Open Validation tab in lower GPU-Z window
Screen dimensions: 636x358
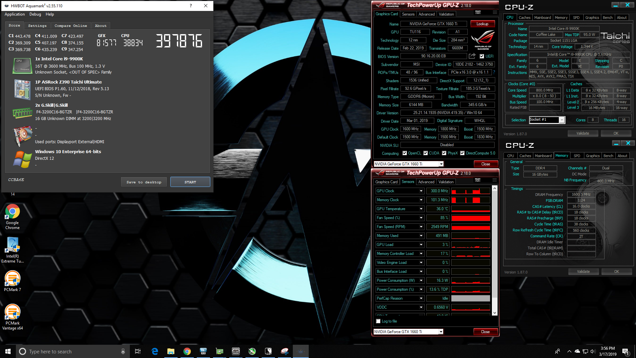[446, 182]
